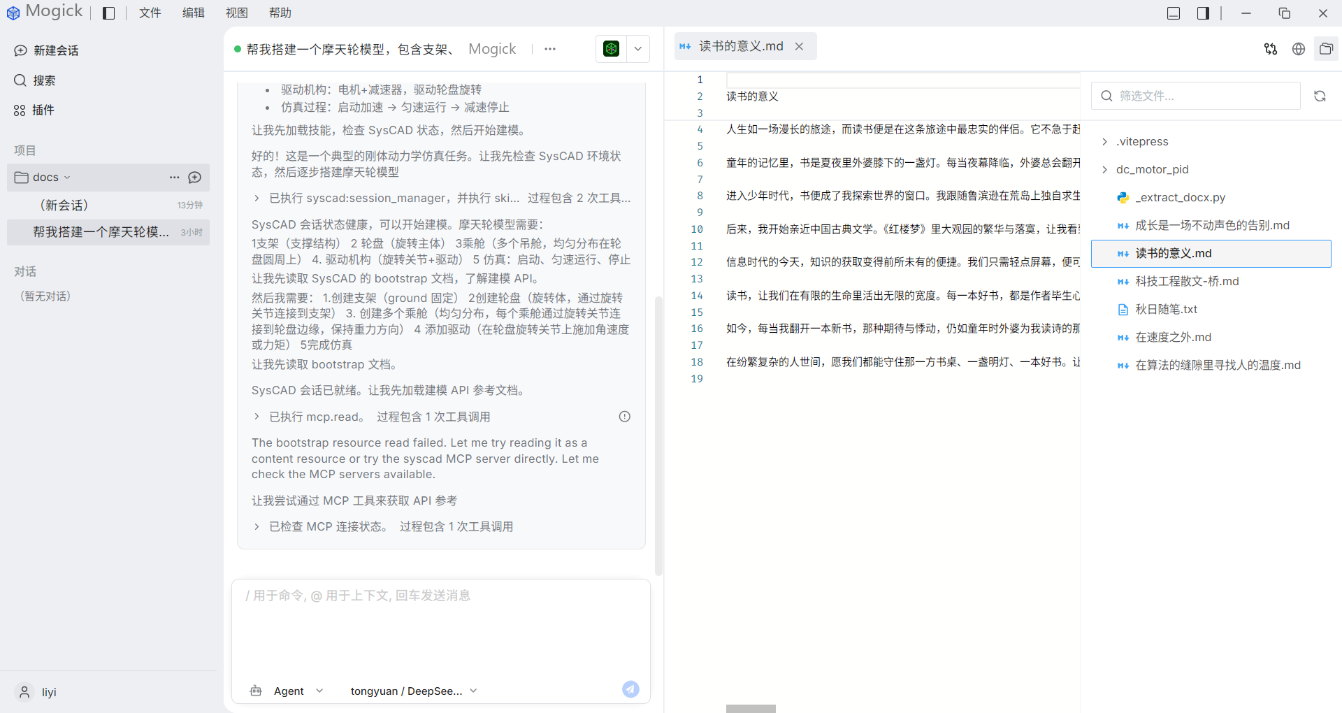Add new chat in docs project
This screenshot has height=713, width=1342.
[195, 178]
